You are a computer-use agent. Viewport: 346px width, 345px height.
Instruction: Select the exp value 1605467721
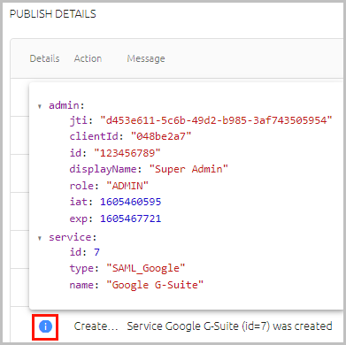coord(130,218)
